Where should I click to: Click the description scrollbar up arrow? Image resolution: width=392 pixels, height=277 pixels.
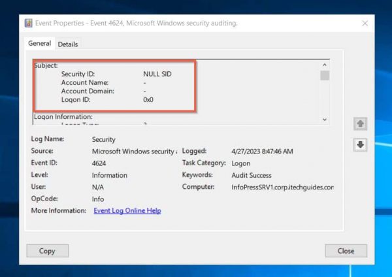(325, 65)
